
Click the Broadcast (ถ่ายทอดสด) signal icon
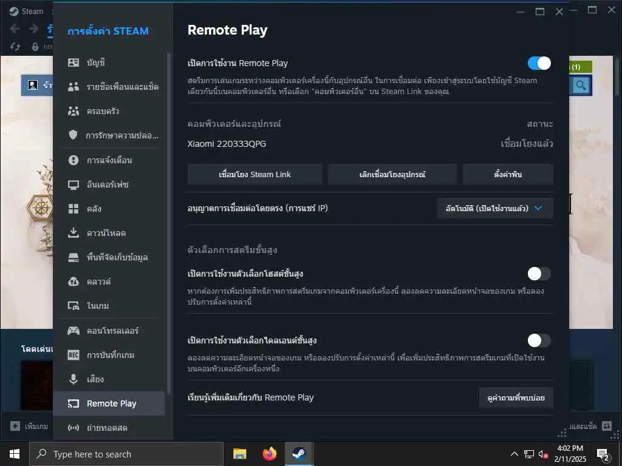click(73, 428)
